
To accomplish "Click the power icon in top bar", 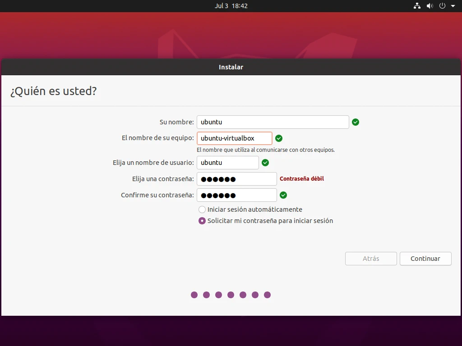I will pyautogui.click(x=442, y=6).
